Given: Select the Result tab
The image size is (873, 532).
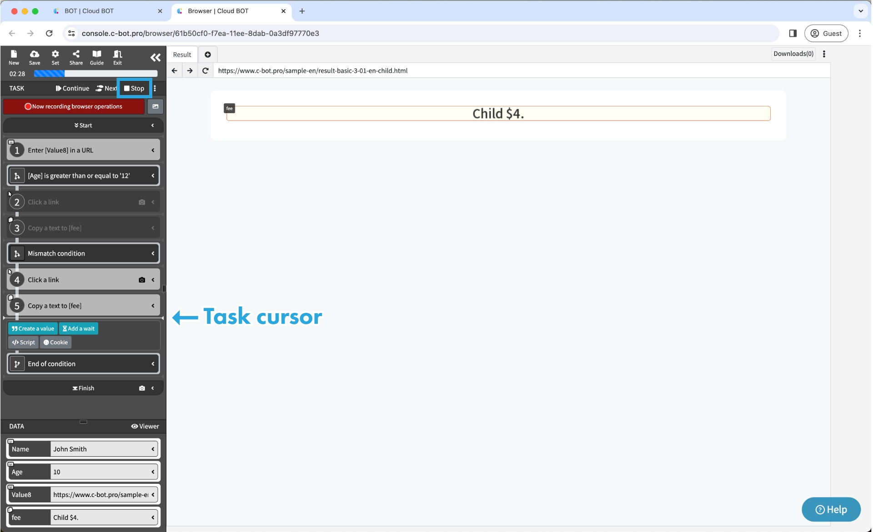Looking at the screenshot, I should click(182, 55).
